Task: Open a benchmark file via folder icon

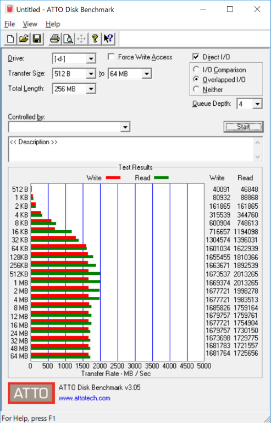Action: click(24, 39)
